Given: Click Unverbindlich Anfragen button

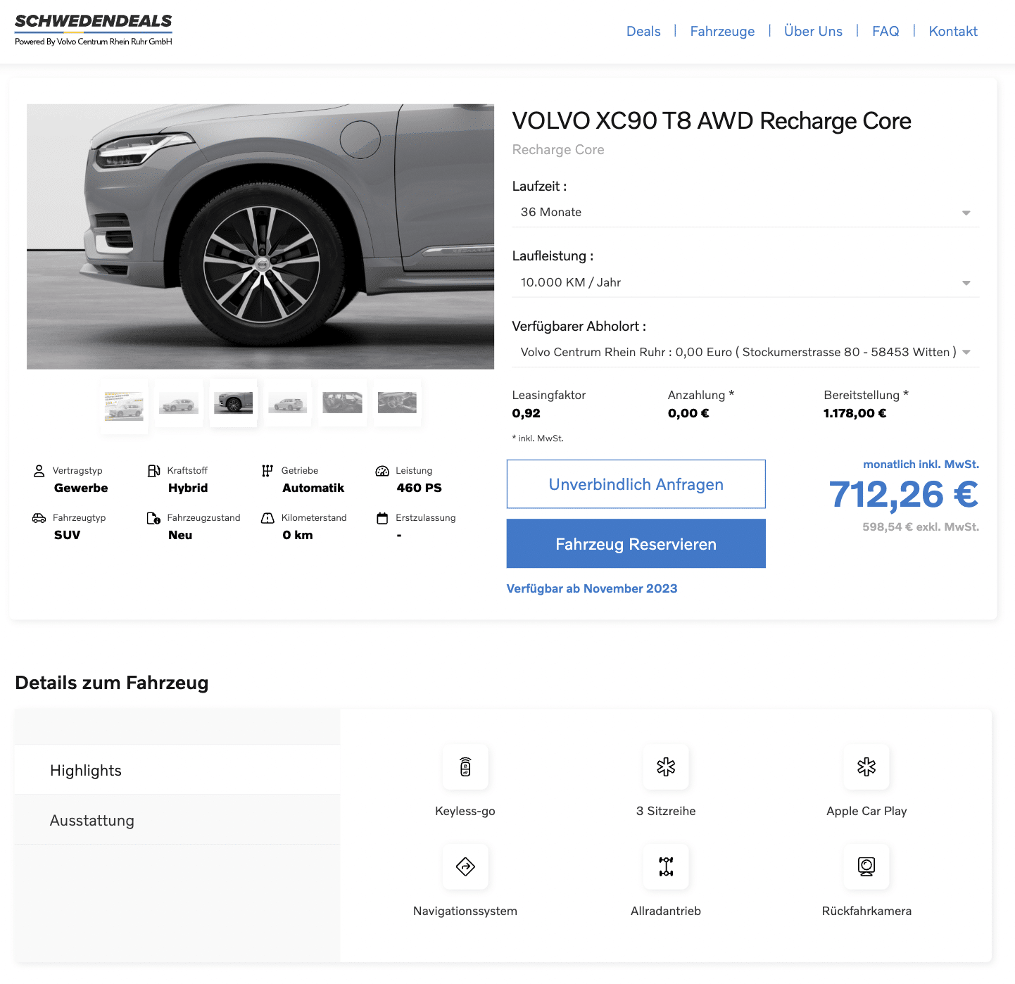Looking at the screenshot, I should 636,484.
